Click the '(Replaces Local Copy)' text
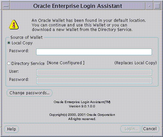This screenshot has height=137, width=163. pos(136,63)
